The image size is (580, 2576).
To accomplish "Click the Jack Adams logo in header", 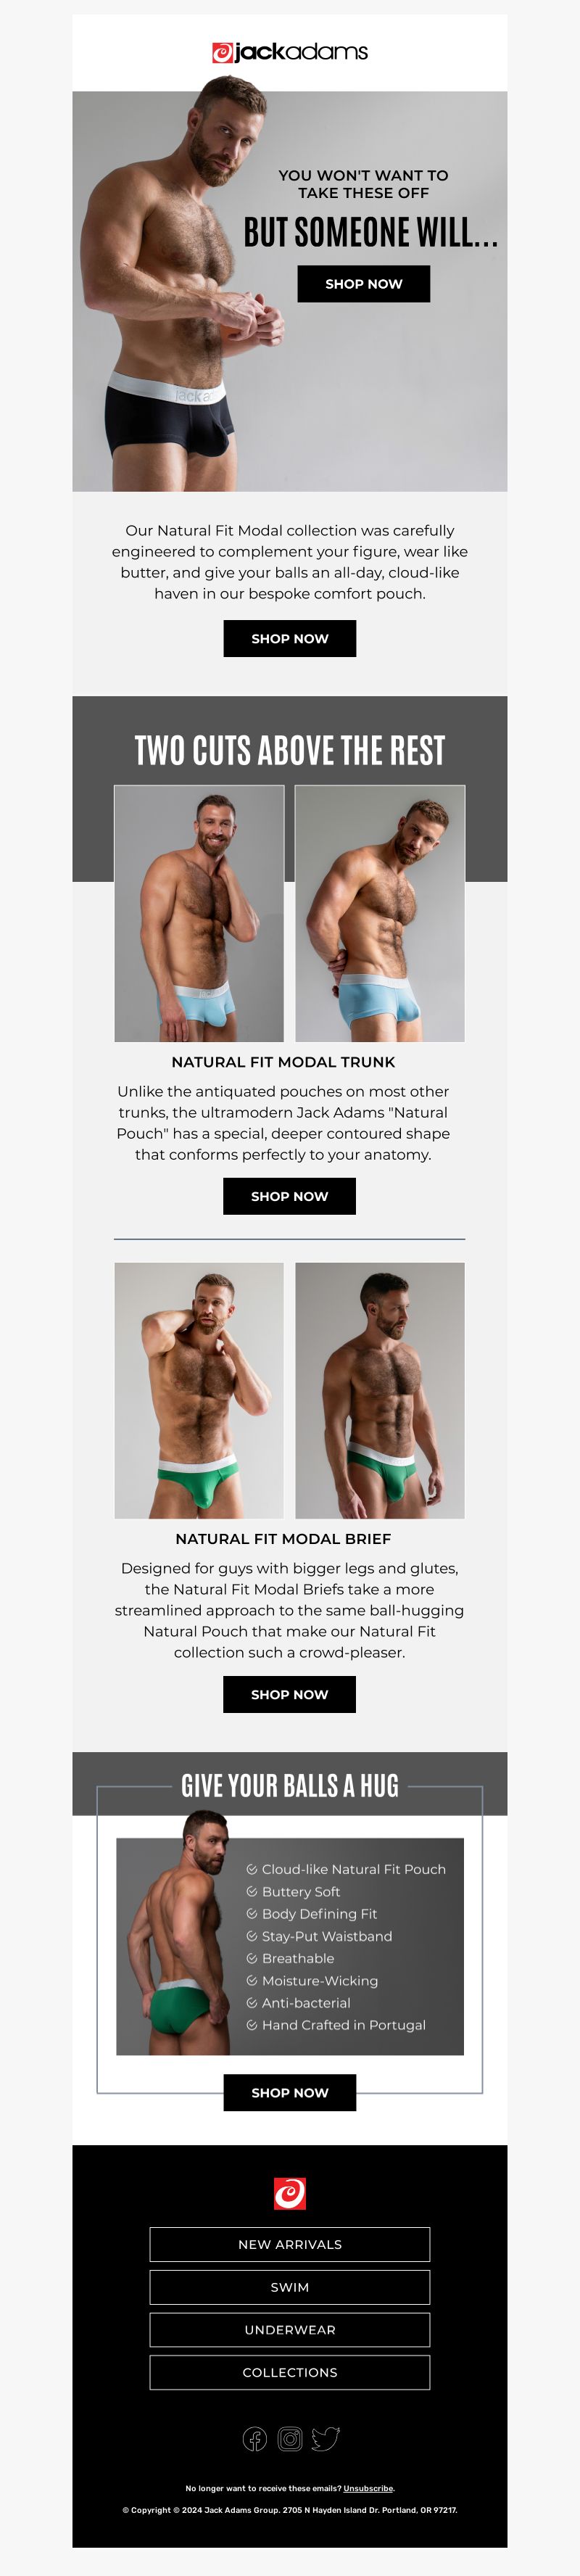I will pyautogui.click(x=290, y=52).
